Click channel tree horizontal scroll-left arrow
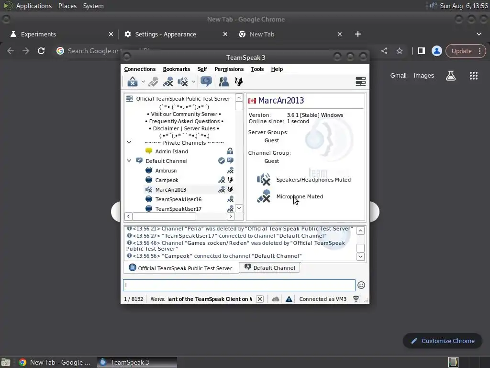 (x=128, y=216)
